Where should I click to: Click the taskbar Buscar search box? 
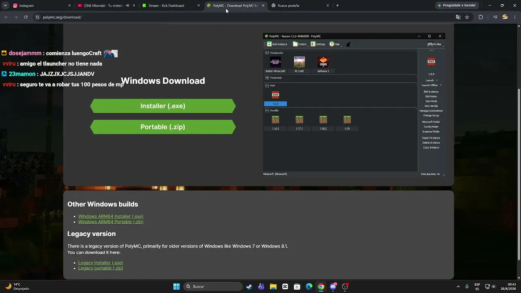212,286
